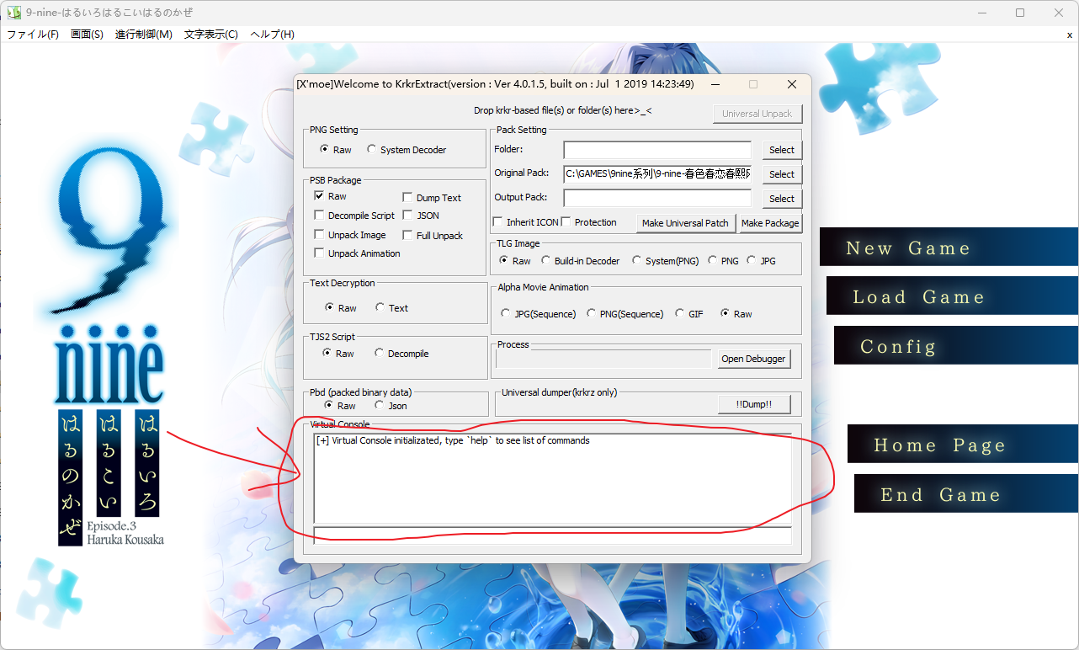The image size is (1079, 650).
Task: Open the 文字表示(C) menu
Action: click(211, 35)
